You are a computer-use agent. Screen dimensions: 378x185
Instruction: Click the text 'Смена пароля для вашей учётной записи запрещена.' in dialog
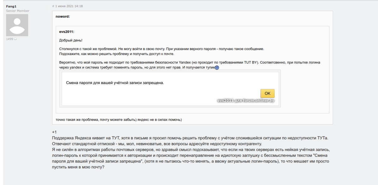(115, 83)
